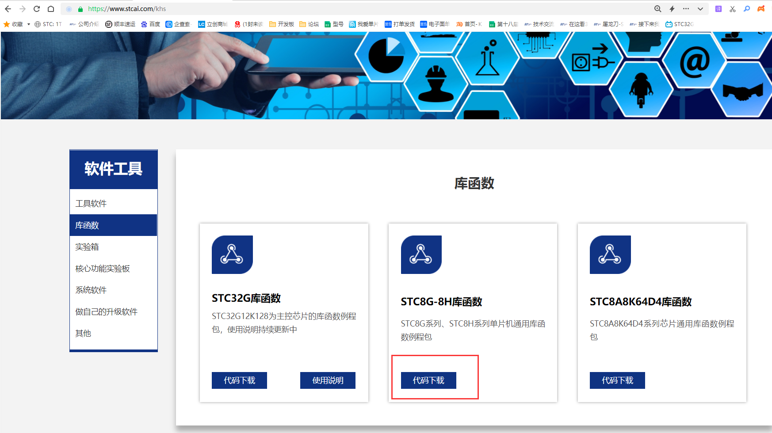Open the 在这看 bookmark
This screenshot has height=433, width=772.
point(574,24)
